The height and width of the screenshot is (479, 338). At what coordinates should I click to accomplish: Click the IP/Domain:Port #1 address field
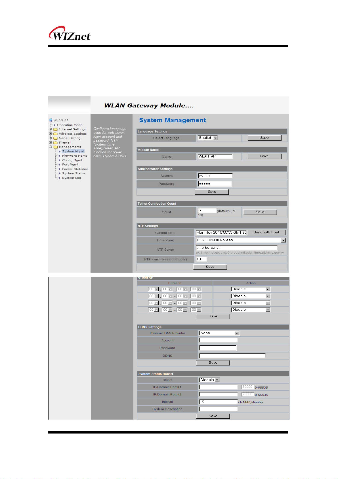(219, 387)
